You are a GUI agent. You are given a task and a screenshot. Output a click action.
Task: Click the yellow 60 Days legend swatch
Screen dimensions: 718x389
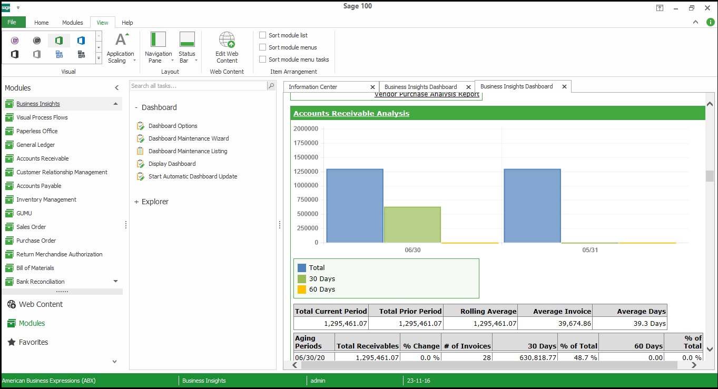(302, 290)
